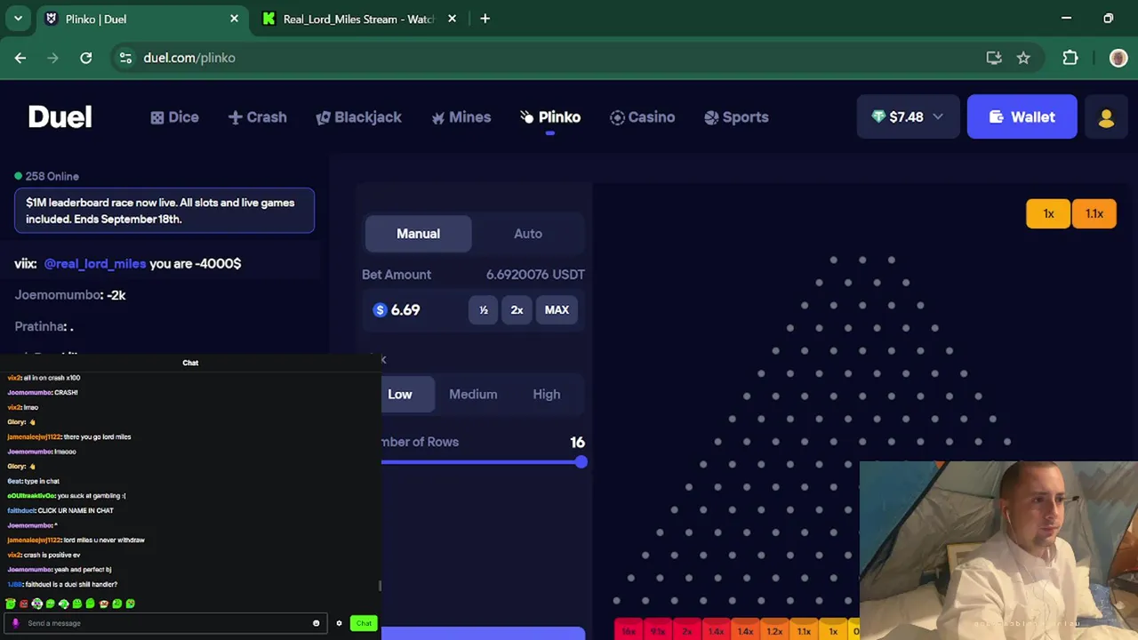Image resolution: width=1138 pixels, height=640 pixels.
Task: Switch to Auto betting mode
Action: [528, 234]
